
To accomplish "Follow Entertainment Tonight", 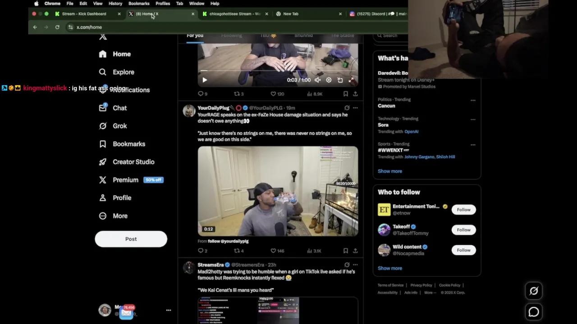I will point(463,210).
